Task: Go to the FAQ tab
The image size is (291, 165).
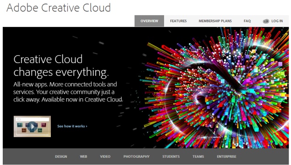Action: [x=247, y=21]
